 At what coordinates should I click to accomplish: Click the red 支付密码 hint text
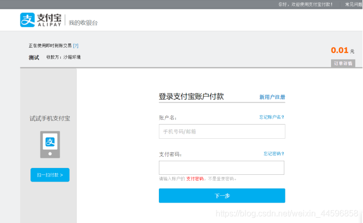(x=195, y=179)
